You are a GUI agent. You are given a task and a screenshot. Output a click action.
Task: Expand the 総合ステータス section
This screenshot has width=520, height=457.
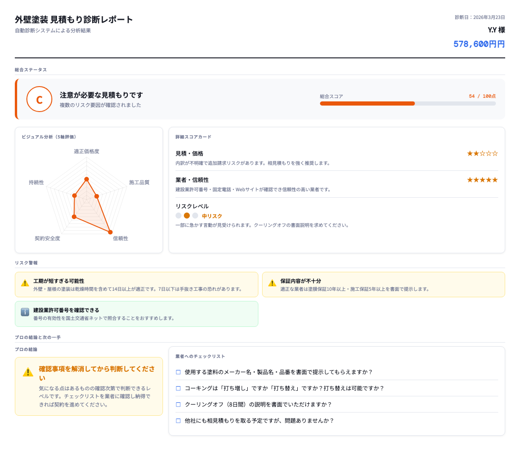pos(30,69)
